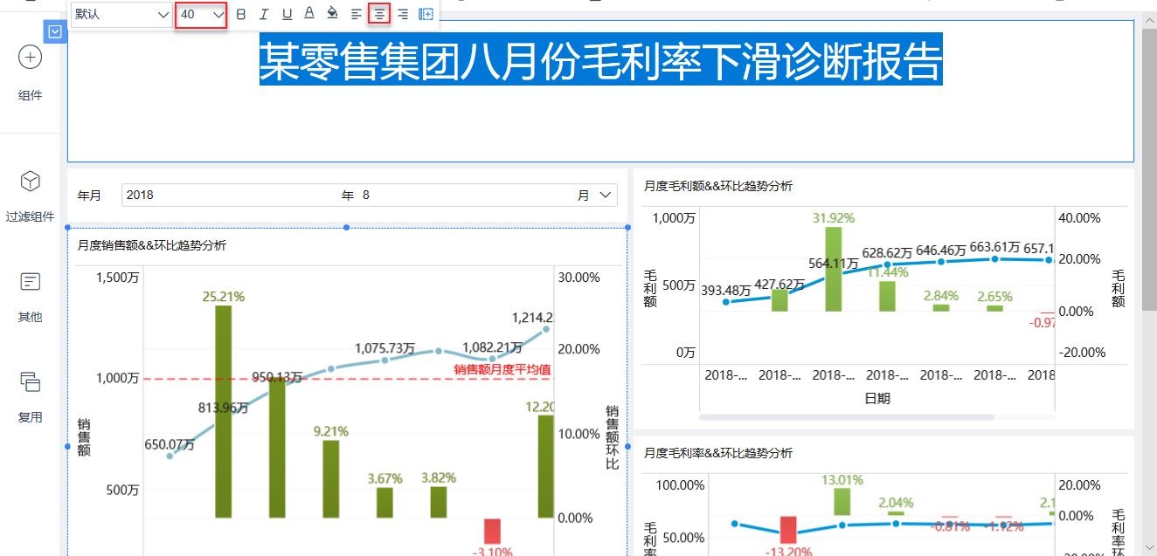Viewport: 1157px width, 556px height.
Task: Click the selected report title text
Action: click(601, 60)
